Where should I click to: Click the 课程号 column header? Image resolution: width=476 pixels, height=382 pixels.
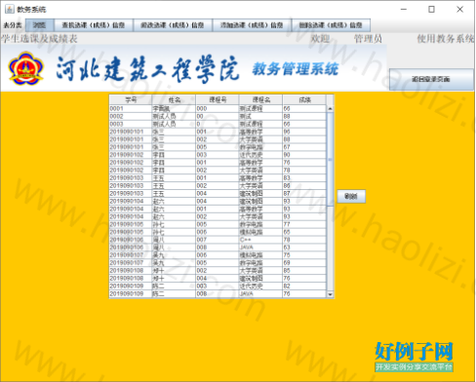point(218,99)
